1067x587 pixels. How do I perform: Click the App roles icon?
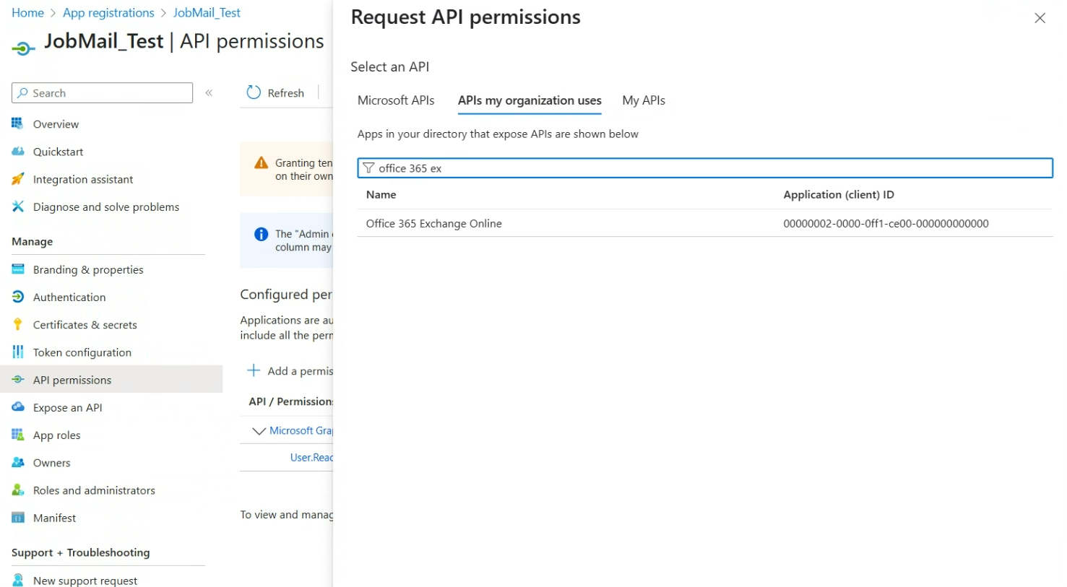click(x=18, y=435)
